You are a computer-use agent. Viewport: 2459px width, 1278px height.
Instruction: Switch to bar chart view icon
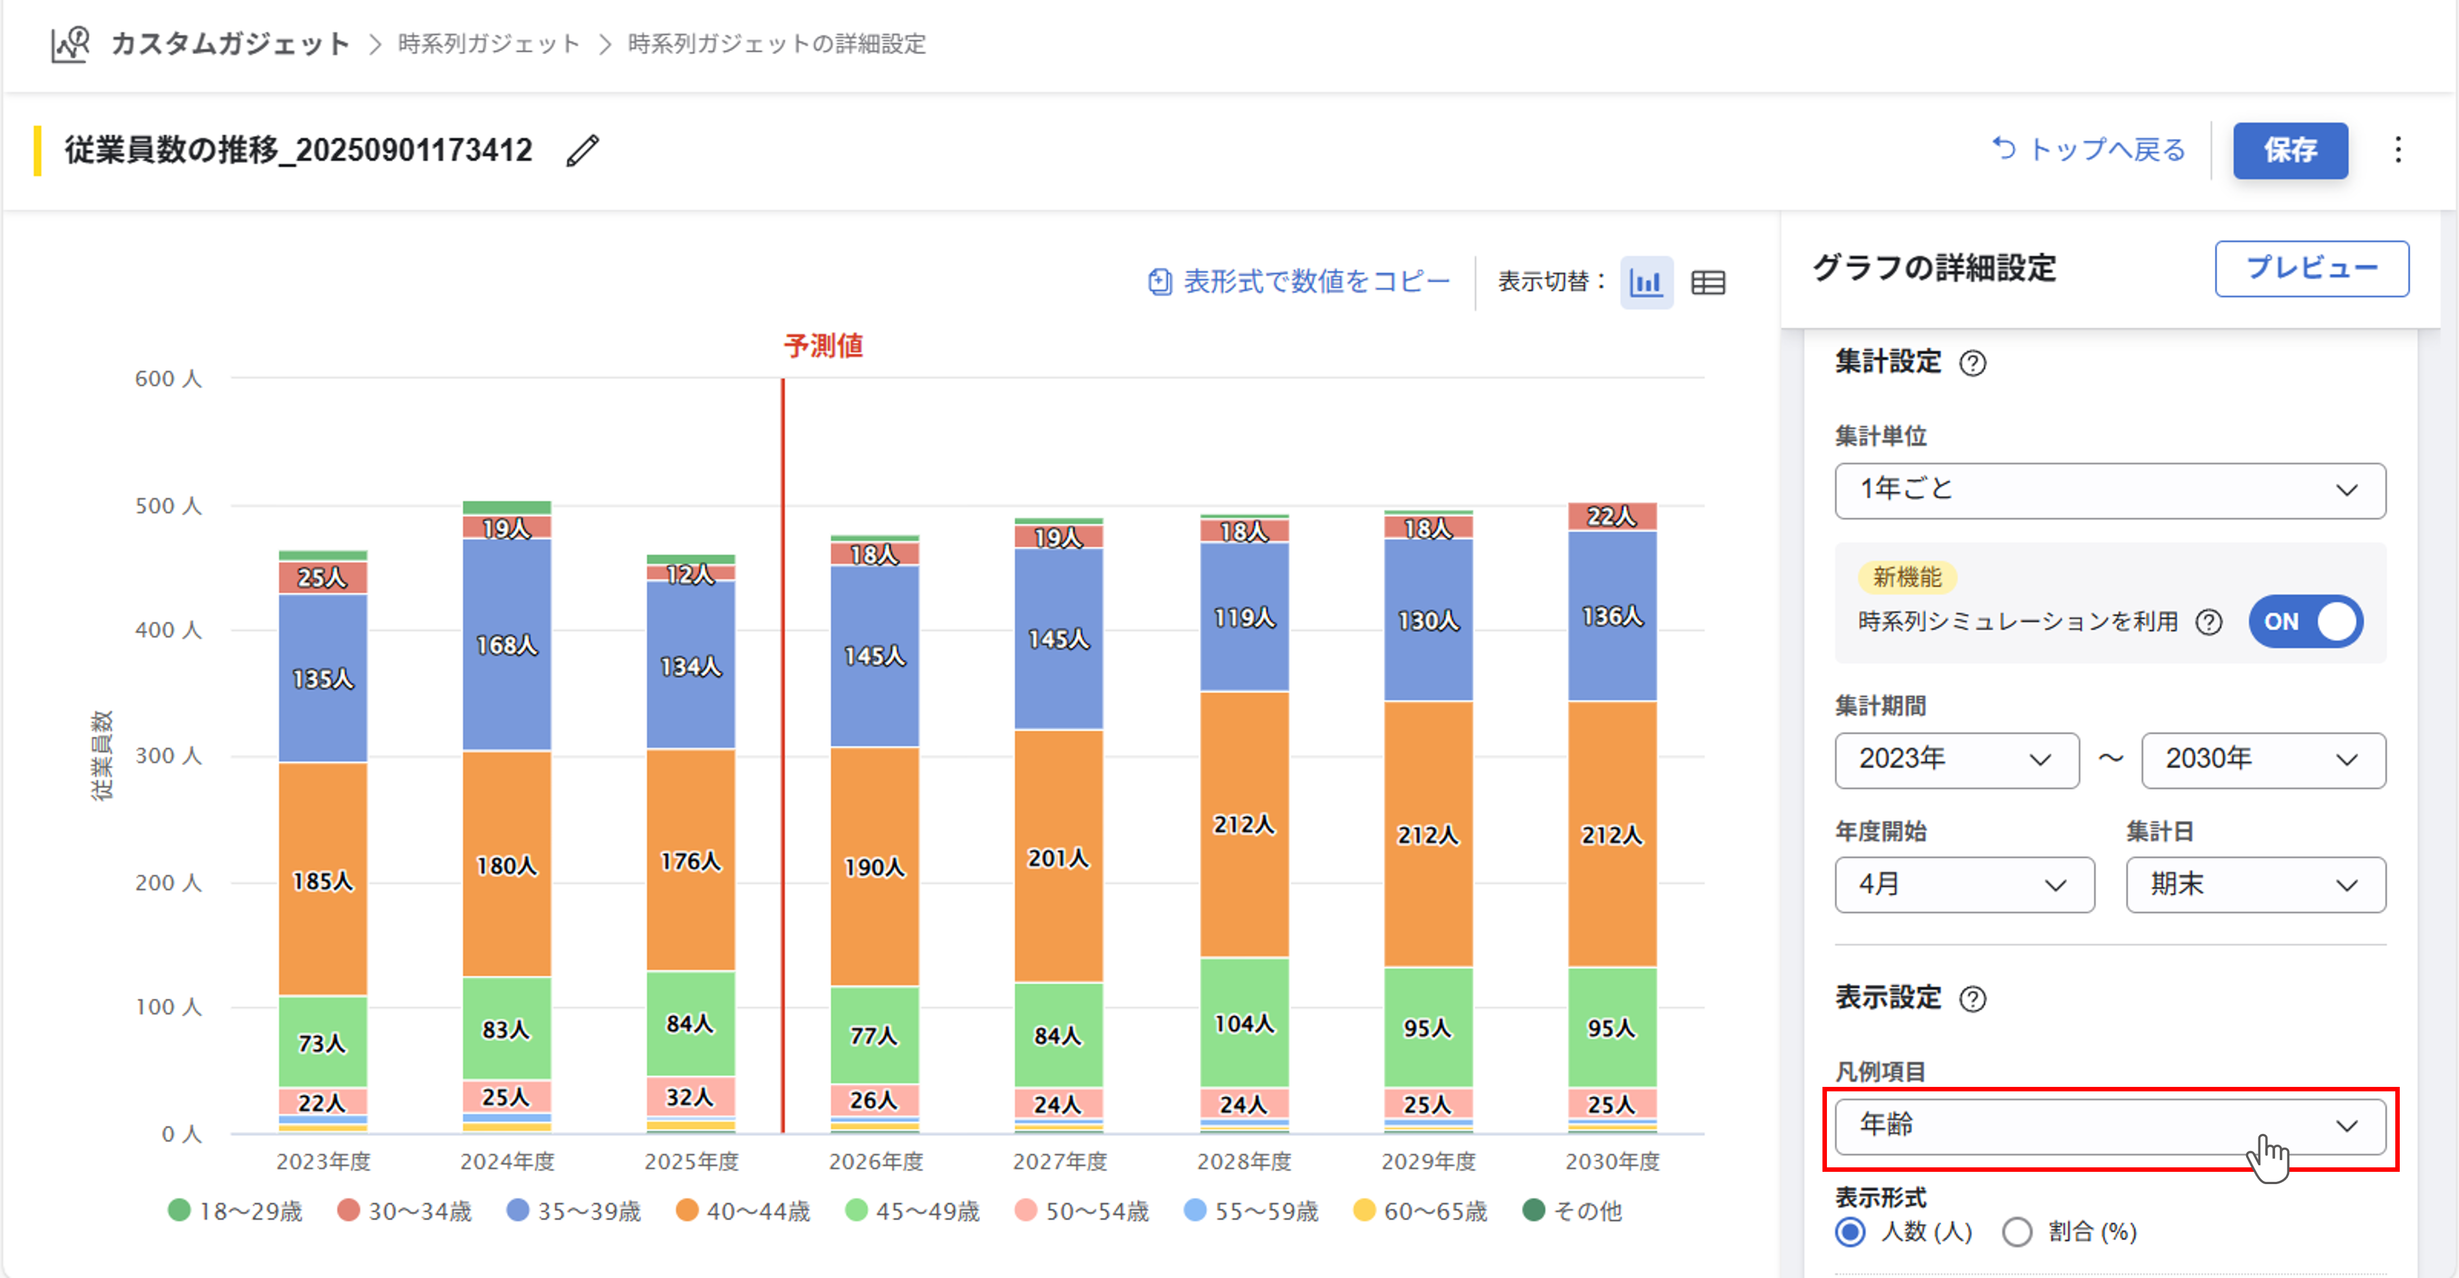1646,283
